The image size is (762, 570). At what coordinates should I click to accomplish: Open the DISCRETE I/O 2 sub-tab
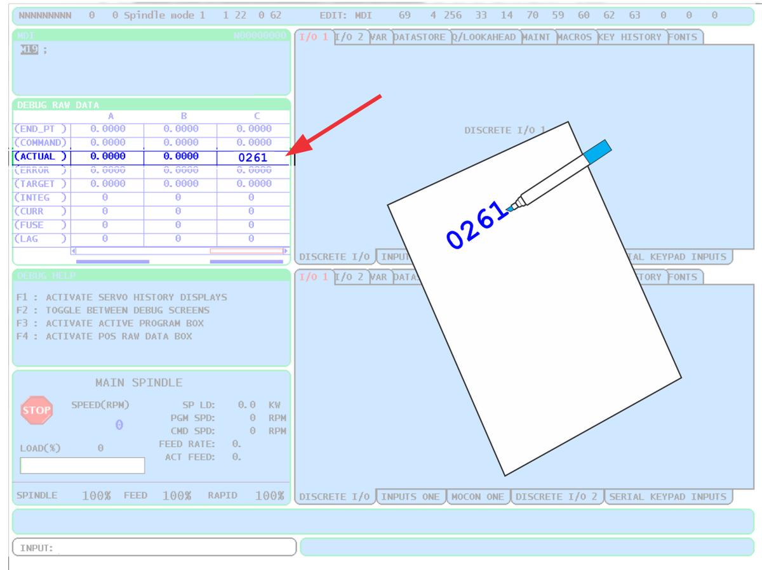point(557,497)
